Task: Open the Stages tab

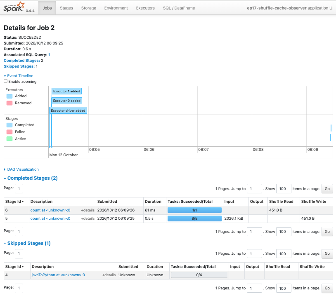Action: point(66,8)
